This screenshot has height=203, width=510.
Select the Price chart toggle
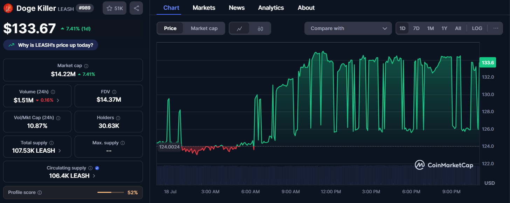tap(170, 28)
